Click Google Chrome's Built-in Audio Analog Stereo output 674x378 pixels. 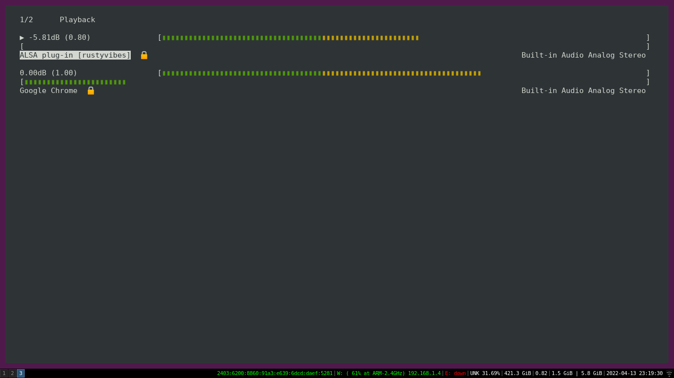584,91
